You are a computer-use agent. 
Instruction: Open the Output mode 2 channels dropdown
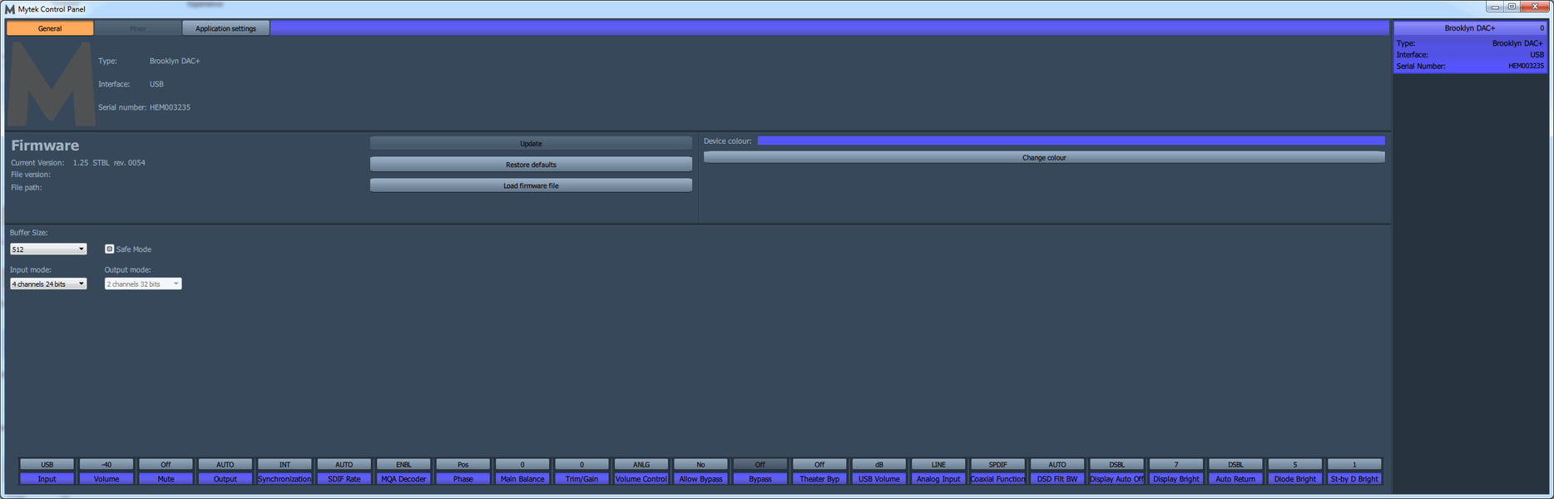[x=143, y=284]
